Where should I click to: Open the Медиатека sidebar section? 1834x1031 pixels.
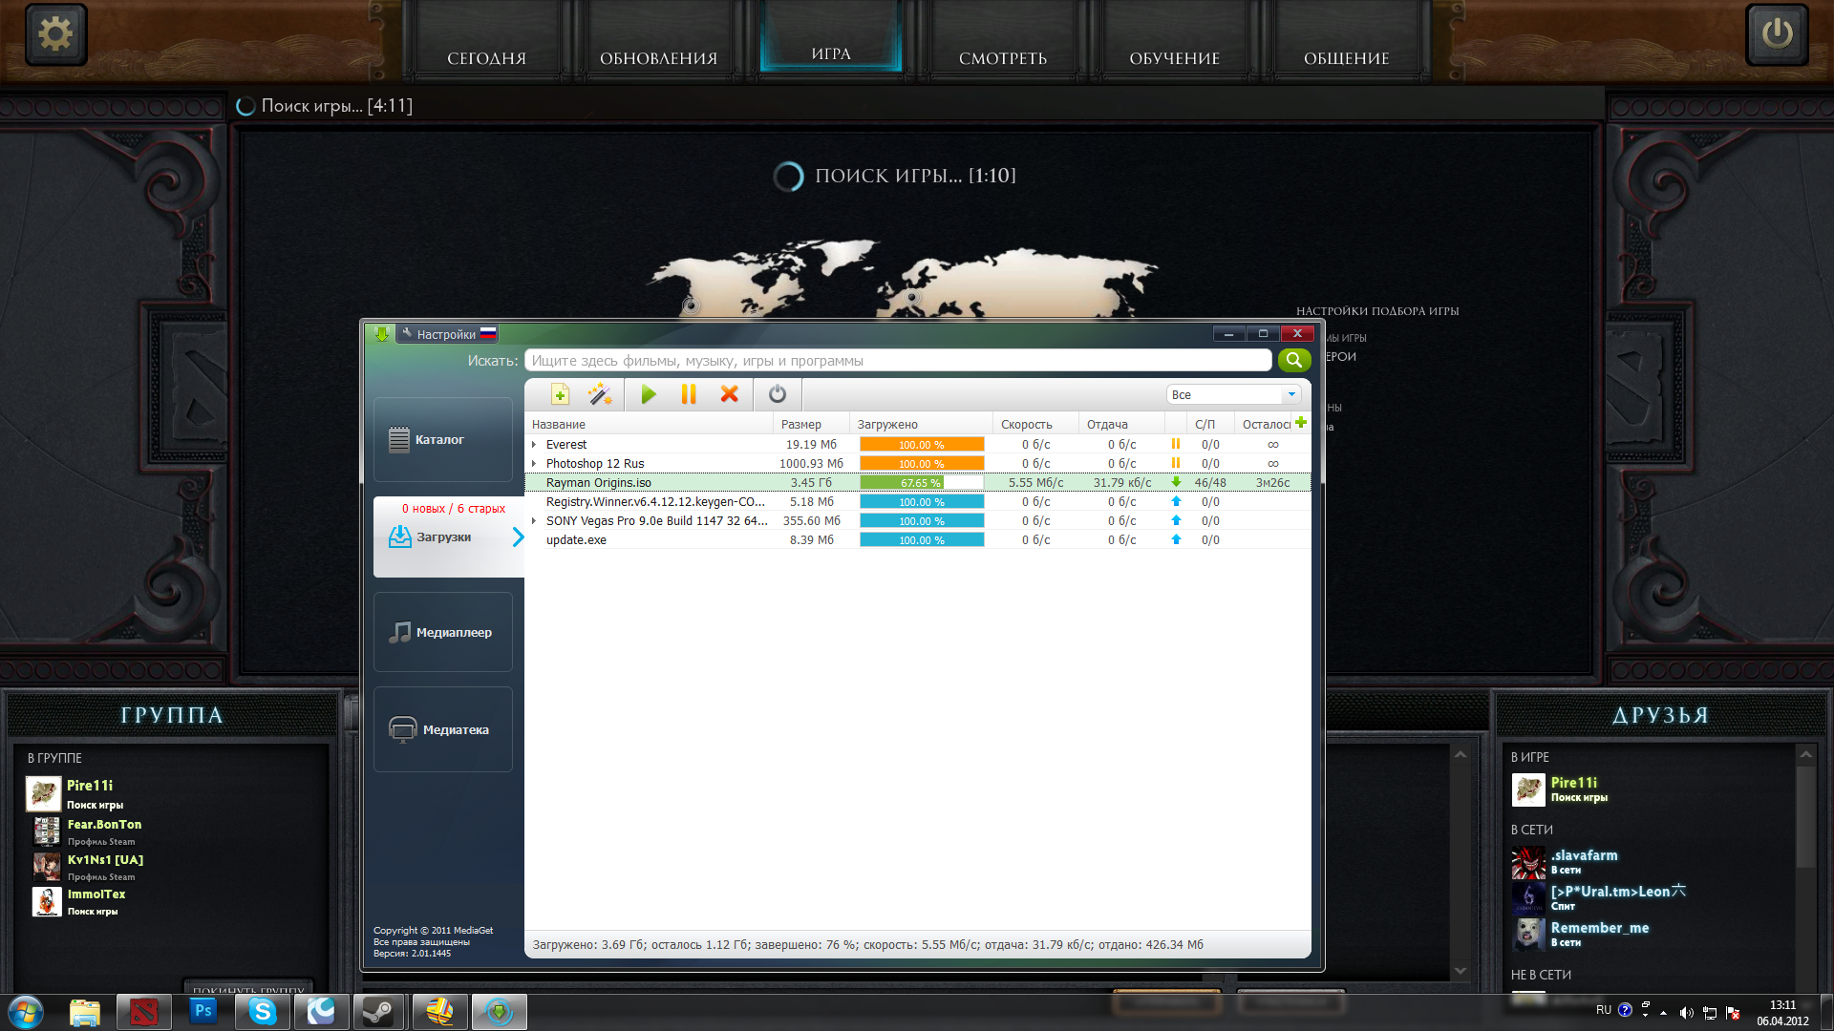(x=443, y=729)
